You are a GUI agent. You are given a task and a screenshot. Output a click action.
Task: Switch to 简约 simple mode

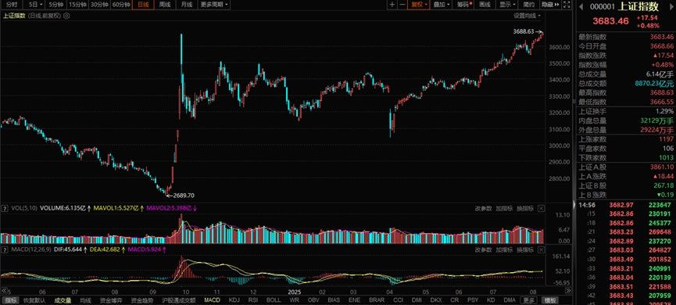tap(529, 5)
